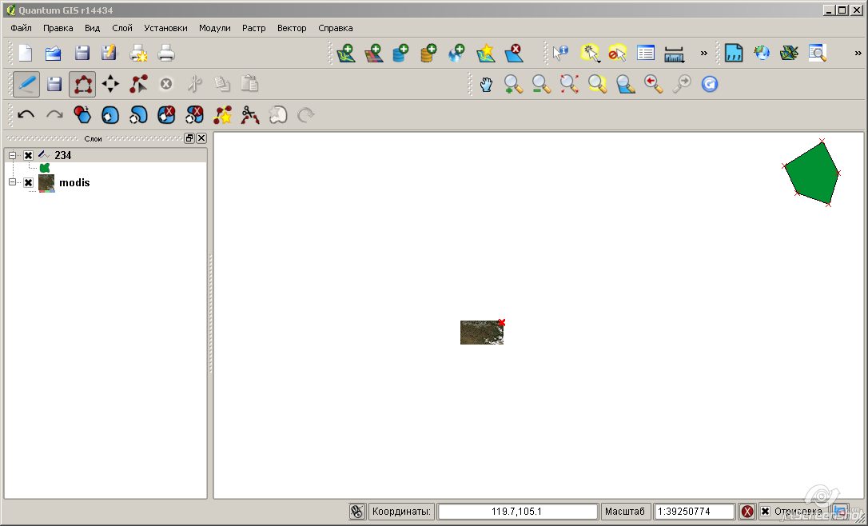
Task: Expand hidden plugins toolbar items chevron
Action: (x=858, y=53)
